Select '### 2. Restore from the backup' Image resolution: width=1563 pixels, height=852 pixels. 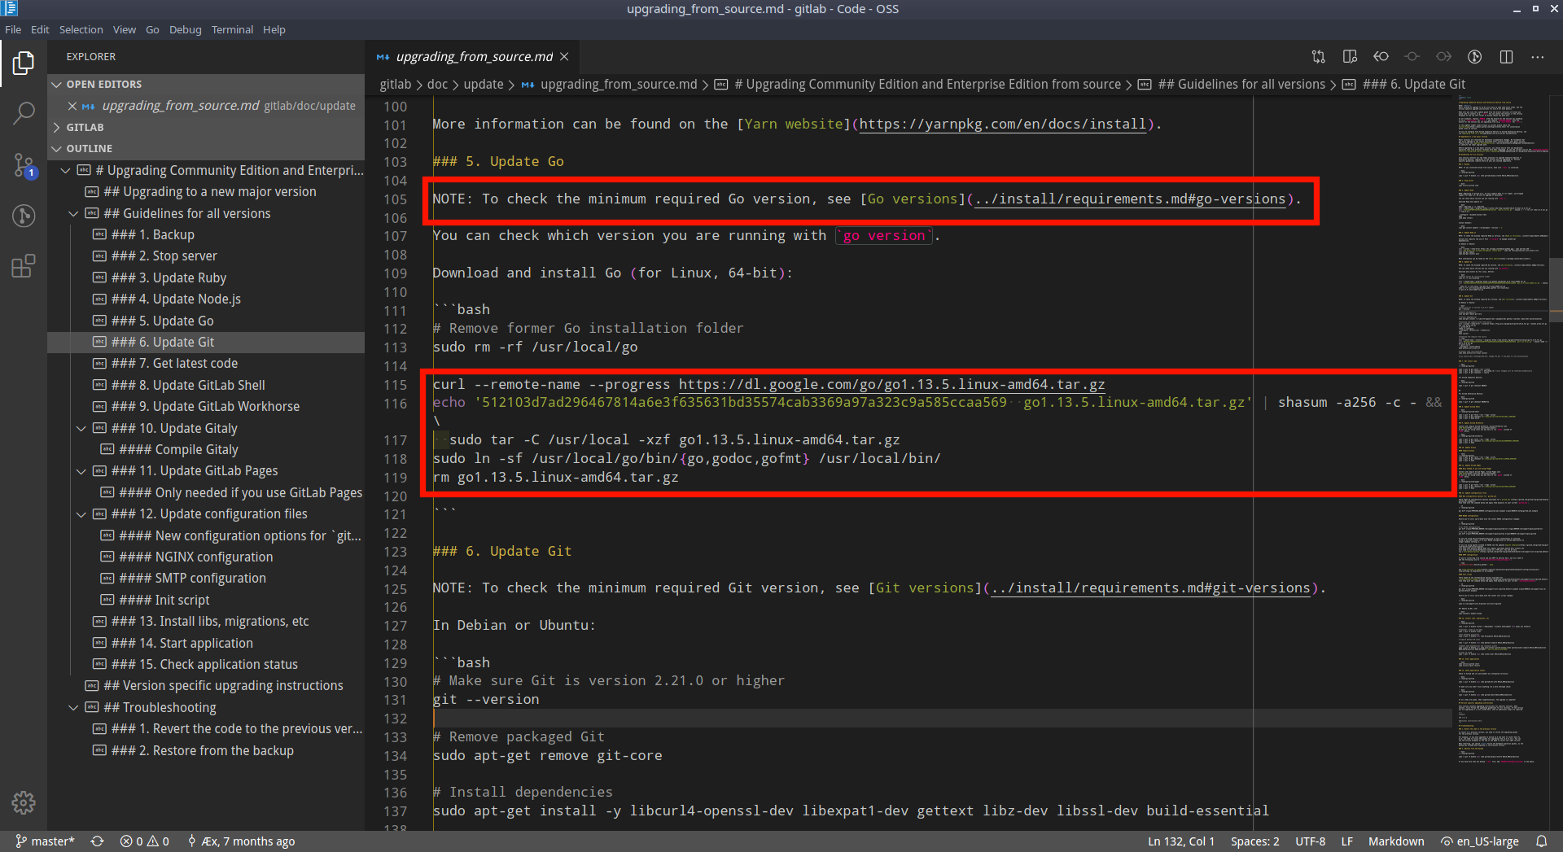coord(206,751)
